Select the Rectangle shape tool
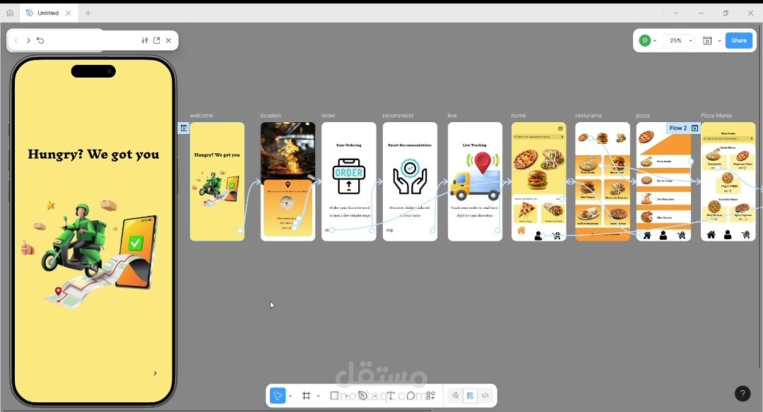 334,396
